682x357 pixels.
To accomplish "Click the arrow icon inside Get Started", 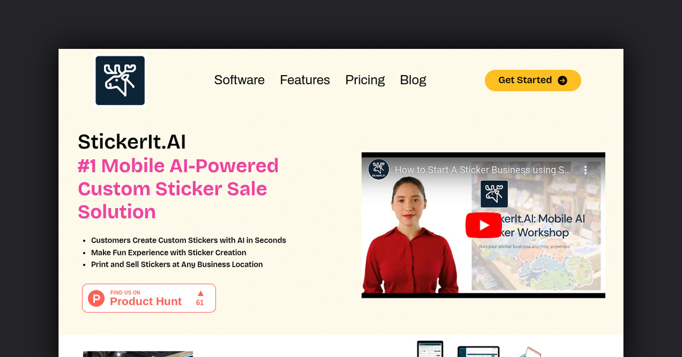I will [x=563, y=80].
